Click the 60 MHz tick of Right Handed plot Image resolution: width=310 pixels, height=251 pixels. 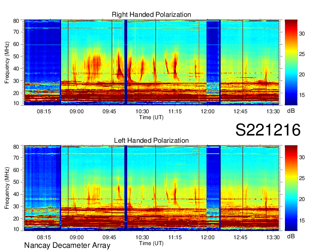click(16, 45)
